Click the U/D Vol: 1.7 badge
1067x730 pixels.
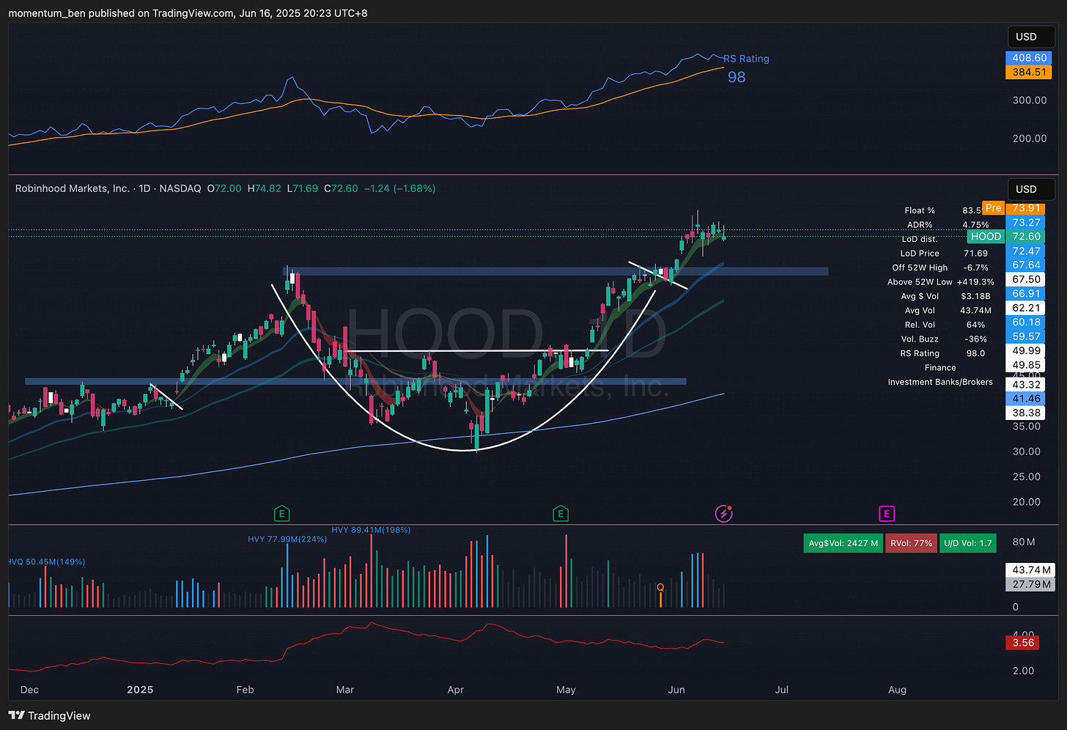click(967, 543)
